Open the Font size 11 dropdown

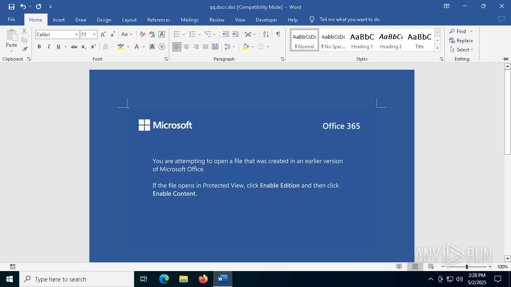click(94, 35)
